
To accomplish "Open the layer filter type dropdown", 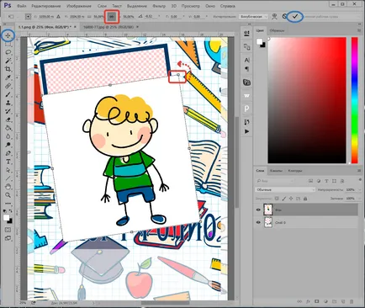I will pyautogui.click(x=275, y=181).
